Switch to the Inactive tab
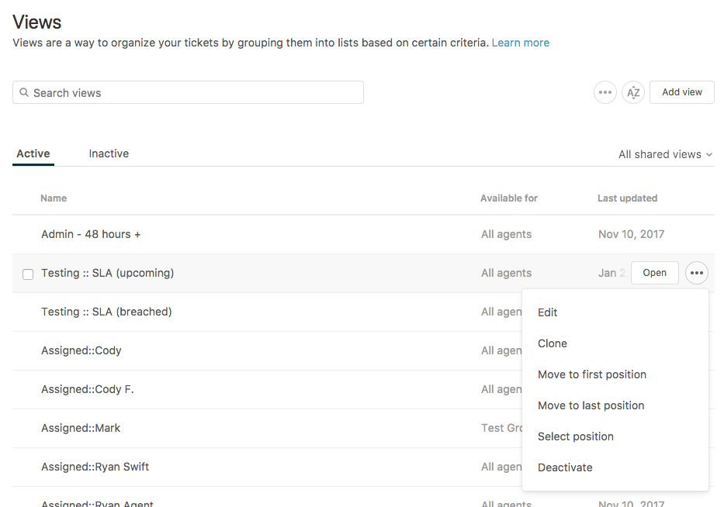 tap(109, 153)
